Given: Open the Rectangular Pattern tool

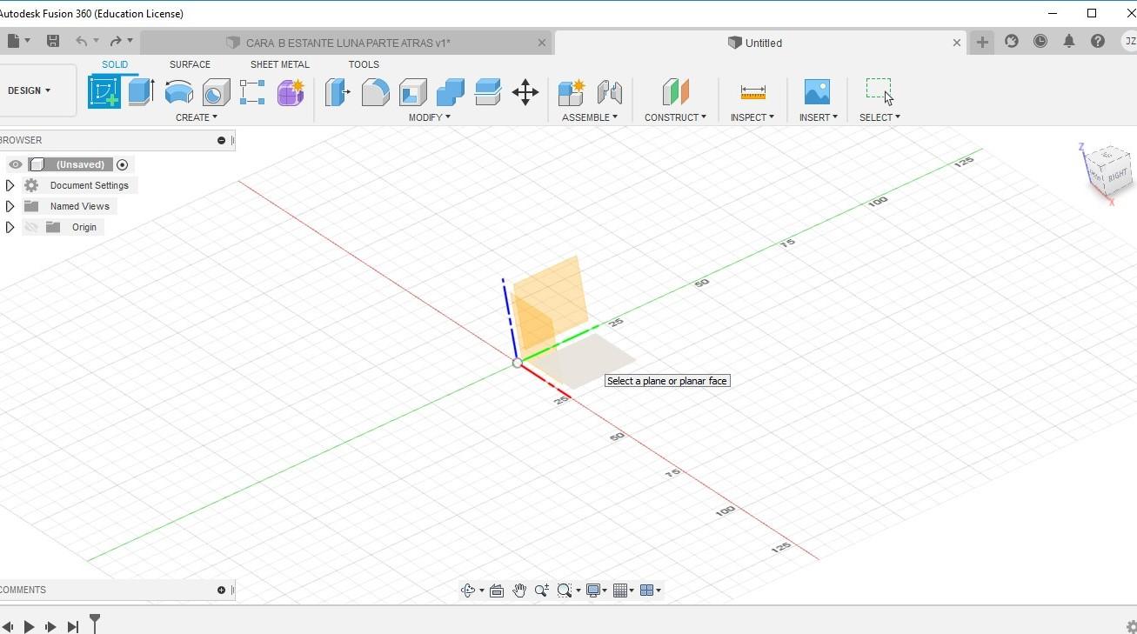Looking at the screenshot, I should coord(252,91).
